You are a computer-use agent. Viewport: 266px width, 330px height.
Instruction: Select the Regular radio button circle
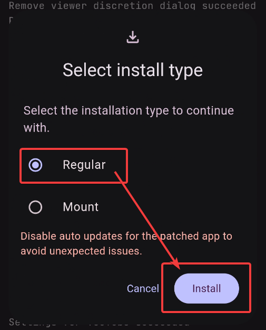click(x=35, y=165)
